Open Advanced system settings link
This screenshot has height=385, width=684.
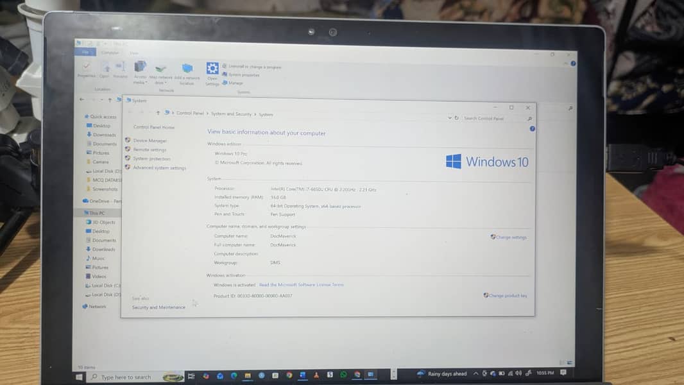[159, 168]
